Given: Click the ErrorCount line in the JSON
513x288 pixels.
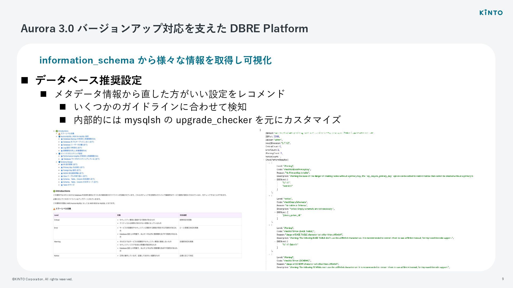Looking at the screenshot, I should click(x=272, y=150).
